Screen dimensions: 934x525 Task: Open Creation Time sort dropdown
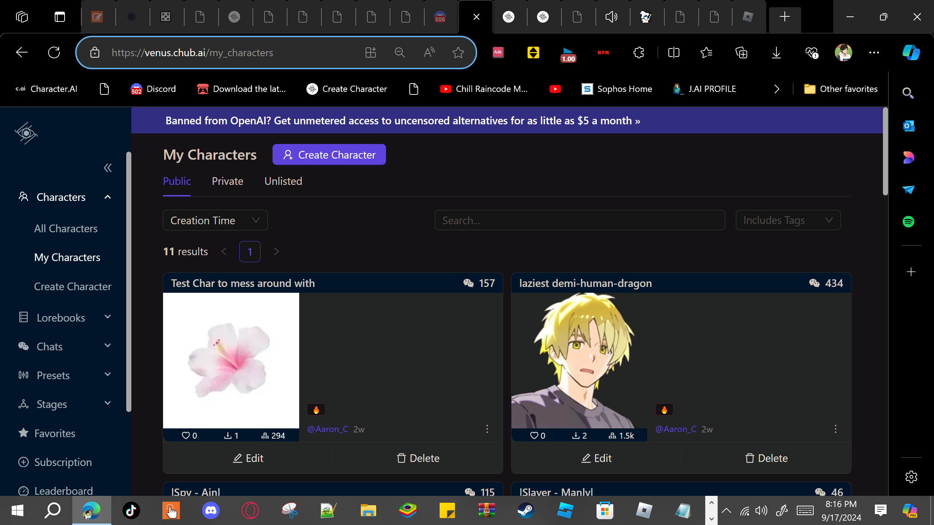215,220
